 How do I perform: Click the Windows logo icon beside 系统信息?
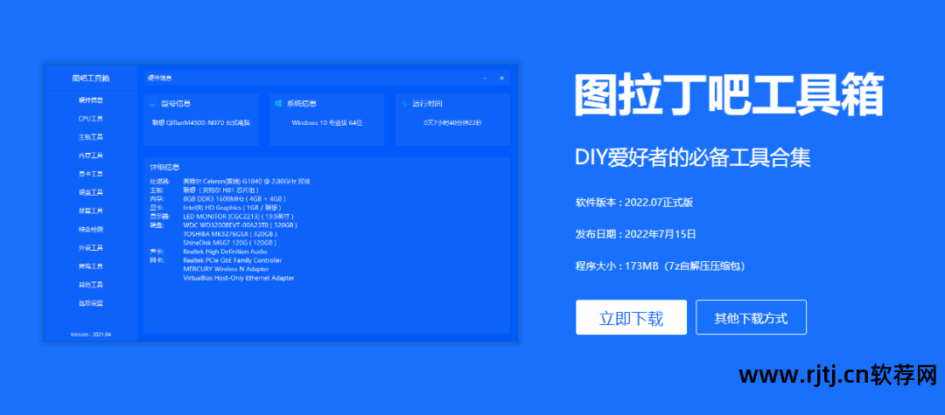279,103
